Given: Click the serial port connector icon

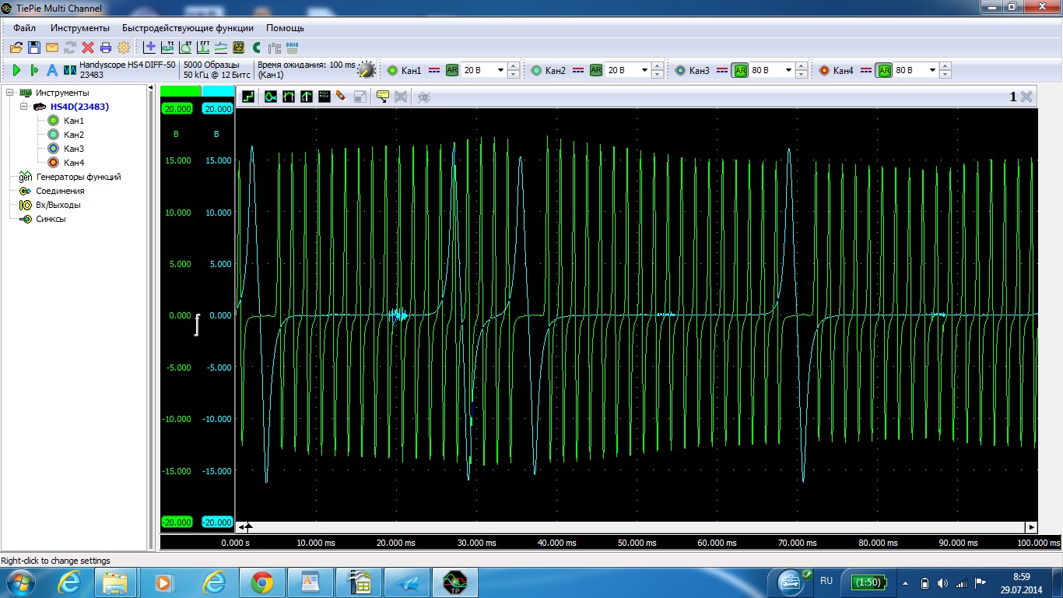Looking at the screenshot, I should point(292,47).
